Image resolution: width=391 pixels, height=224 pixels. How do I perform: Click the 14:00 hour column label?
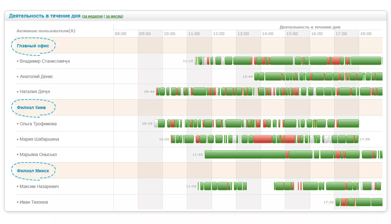[268, 34]
